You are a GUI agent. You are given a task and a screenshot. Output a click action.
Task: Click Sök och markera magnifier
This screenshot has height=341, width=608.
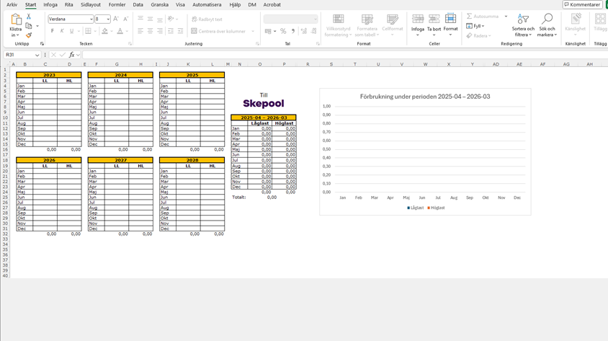[x=547, y=25]
